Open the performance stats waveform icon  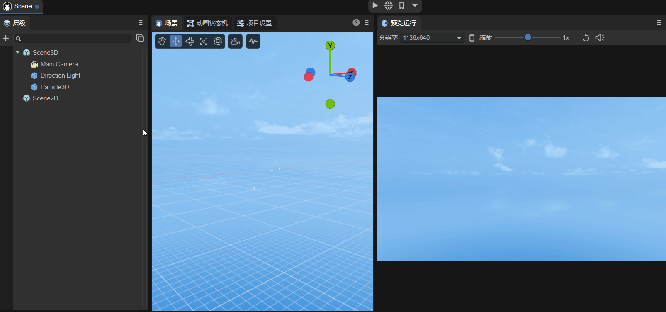tap(253, 41)
